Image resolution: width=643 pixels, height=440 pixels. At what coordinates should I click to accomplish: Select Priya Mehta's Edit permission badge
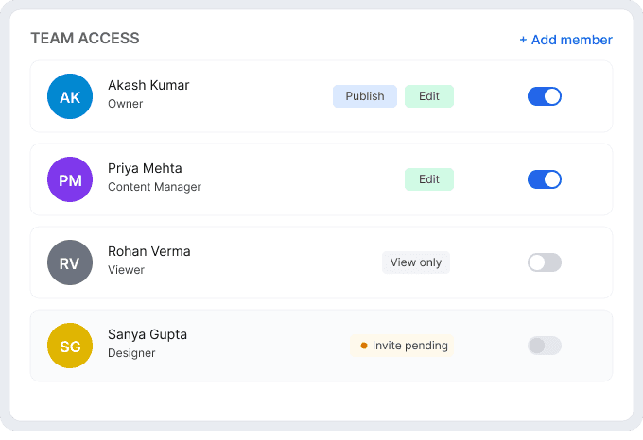[429, 179]
